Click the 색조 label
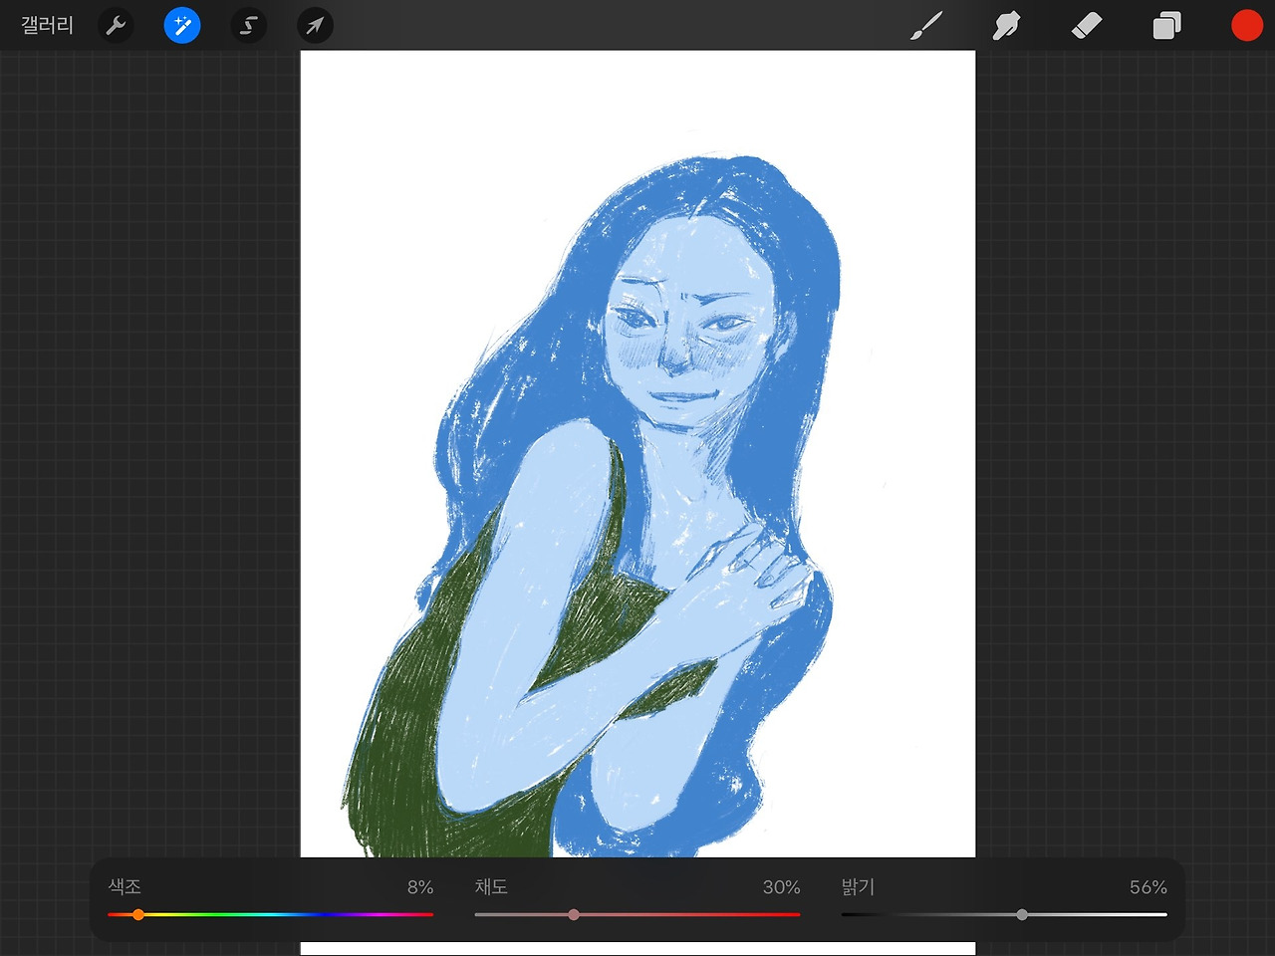This screenshot has height=956, width=1275. [x=125, y=886]
